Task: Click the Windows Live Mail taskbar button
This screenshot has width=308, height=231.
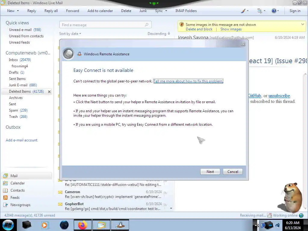Action: 101,225
